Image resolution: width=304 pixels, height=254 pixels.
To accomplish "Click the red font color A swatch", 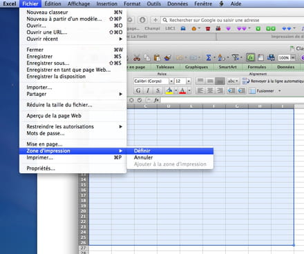I will [182, 90].
